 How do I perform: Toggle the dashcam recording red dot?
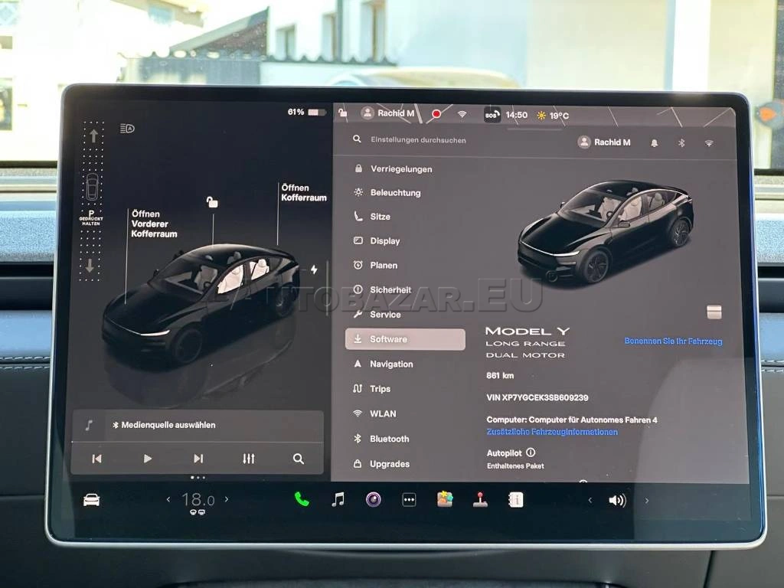click(436, 114)
